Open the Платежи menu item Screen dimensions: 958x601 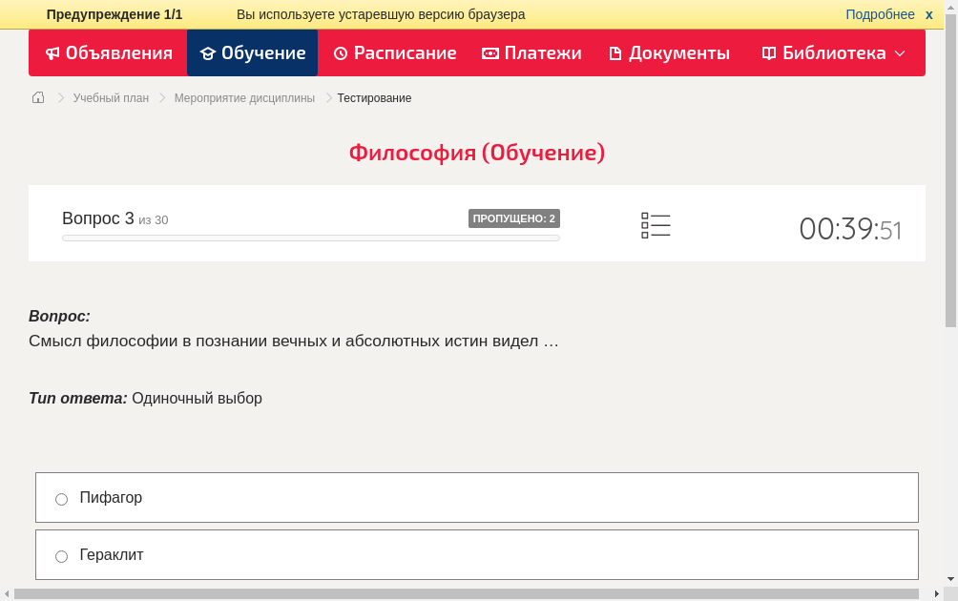pyautogui.click(x=542, y=53)
